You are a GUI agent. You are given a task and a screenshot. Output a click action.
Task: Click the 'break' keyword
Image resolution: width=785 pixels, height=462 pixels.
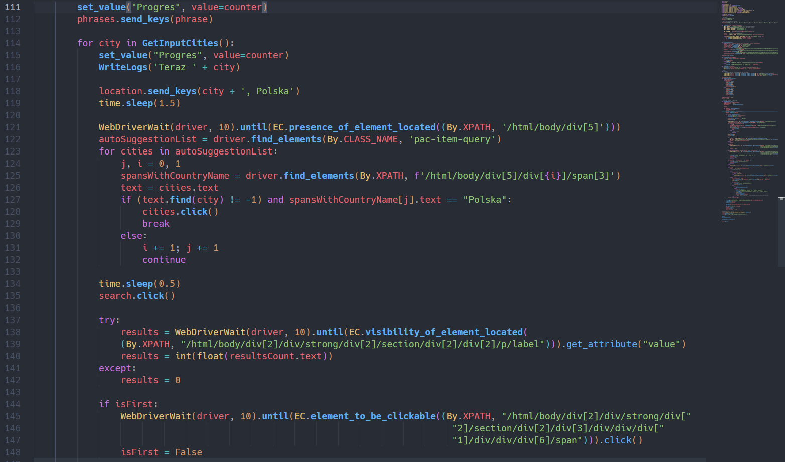click(156, 224)
